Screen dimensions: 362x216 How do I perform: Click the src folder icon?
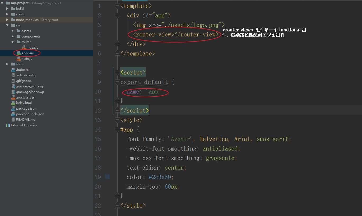[13, 25]
